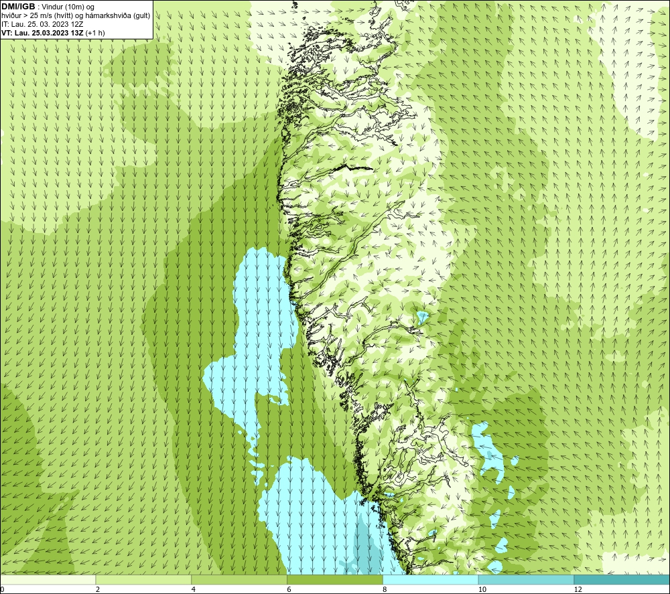The image size is (670, 594).
Task: Click the 6–8 m/s darker green legend swatch
Action: pyautogui.click(x=335, y=579)
